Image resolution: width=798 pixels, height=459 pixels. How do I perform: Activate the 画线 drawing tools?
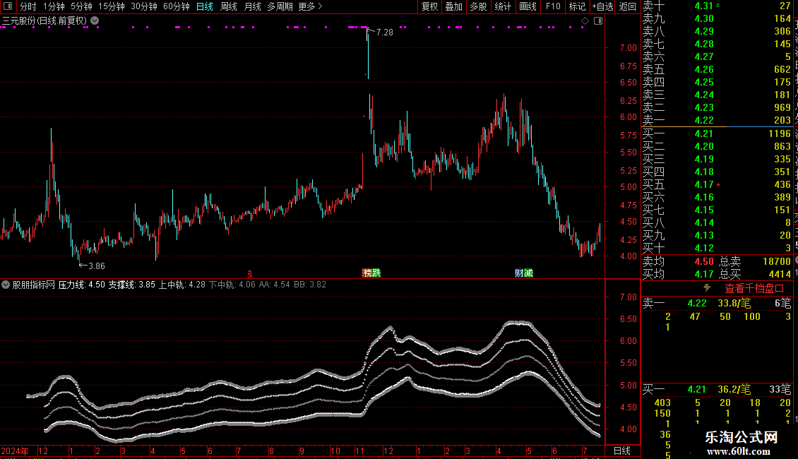pyautogui.click(x=528, y=6)
